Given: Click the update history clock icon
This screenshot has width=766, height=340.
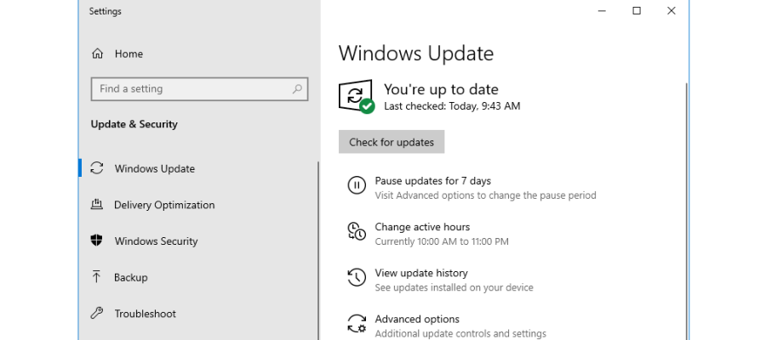Looking at the screenshot, I should pyautogui.click(x=357, y=277).
